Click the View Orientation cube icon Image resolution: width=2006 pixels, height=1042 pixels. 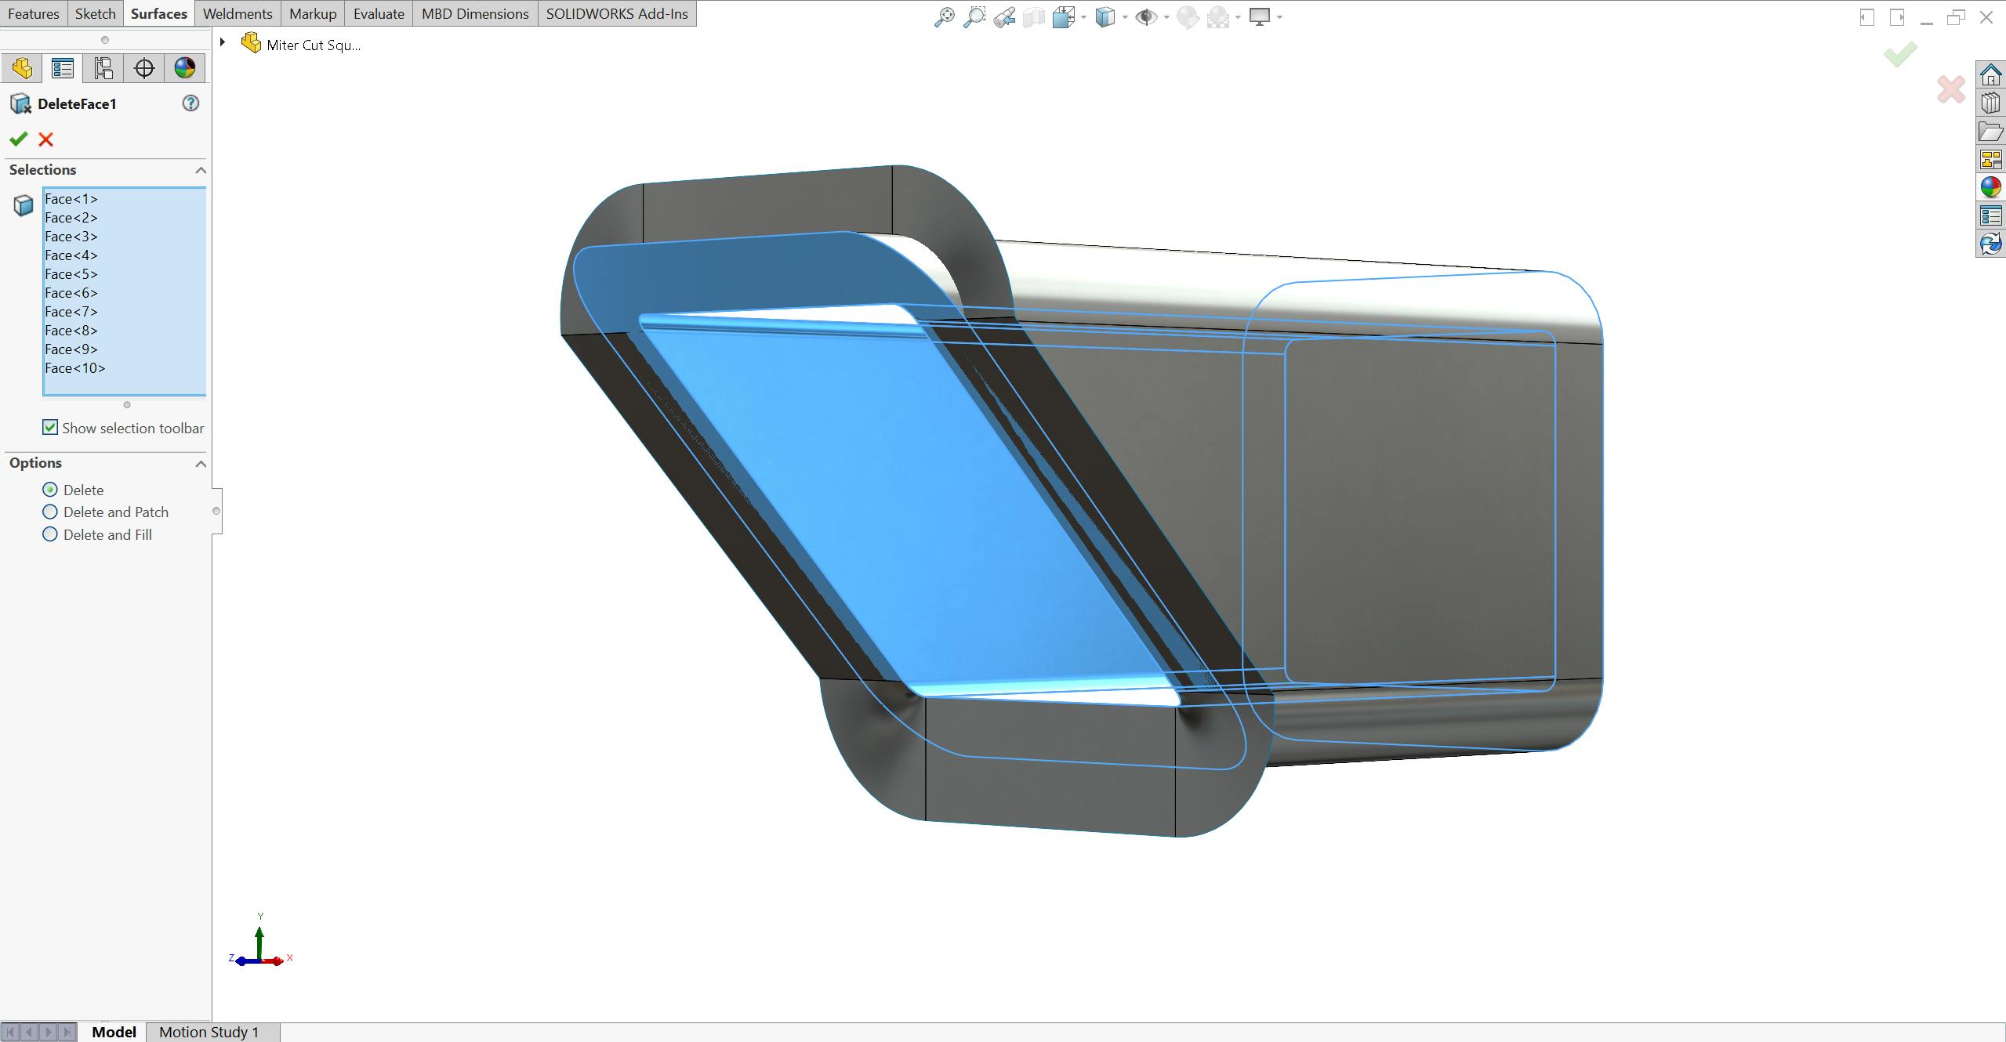[x=1064, y=16]
